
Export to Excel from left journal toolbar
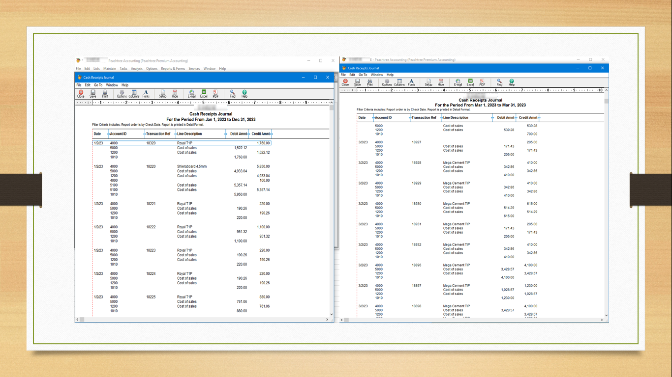(204, 94)
